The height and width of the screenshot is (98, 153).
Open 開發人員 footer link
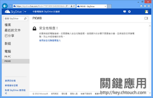(74, 94)
